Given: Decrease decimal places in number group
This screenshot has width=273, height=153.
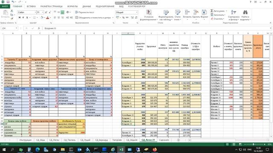Looking at the screenshot, I should point(136,17).
